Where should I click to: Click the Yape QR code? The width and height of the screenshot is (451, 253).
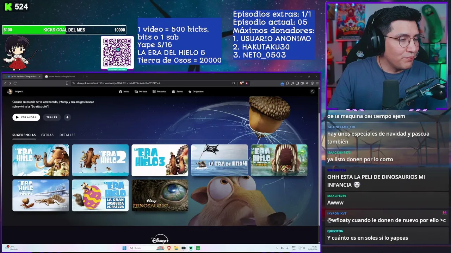coord(117,53)
